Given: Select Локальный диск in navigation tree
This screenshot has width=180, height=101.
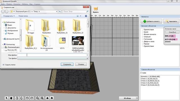Looking at the screenshot, I should (x=13, y=47).
